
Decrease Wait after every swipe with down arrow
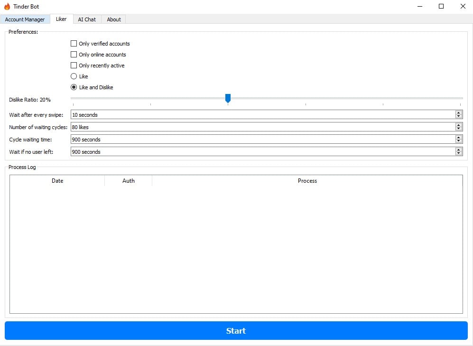click(458, 116)
